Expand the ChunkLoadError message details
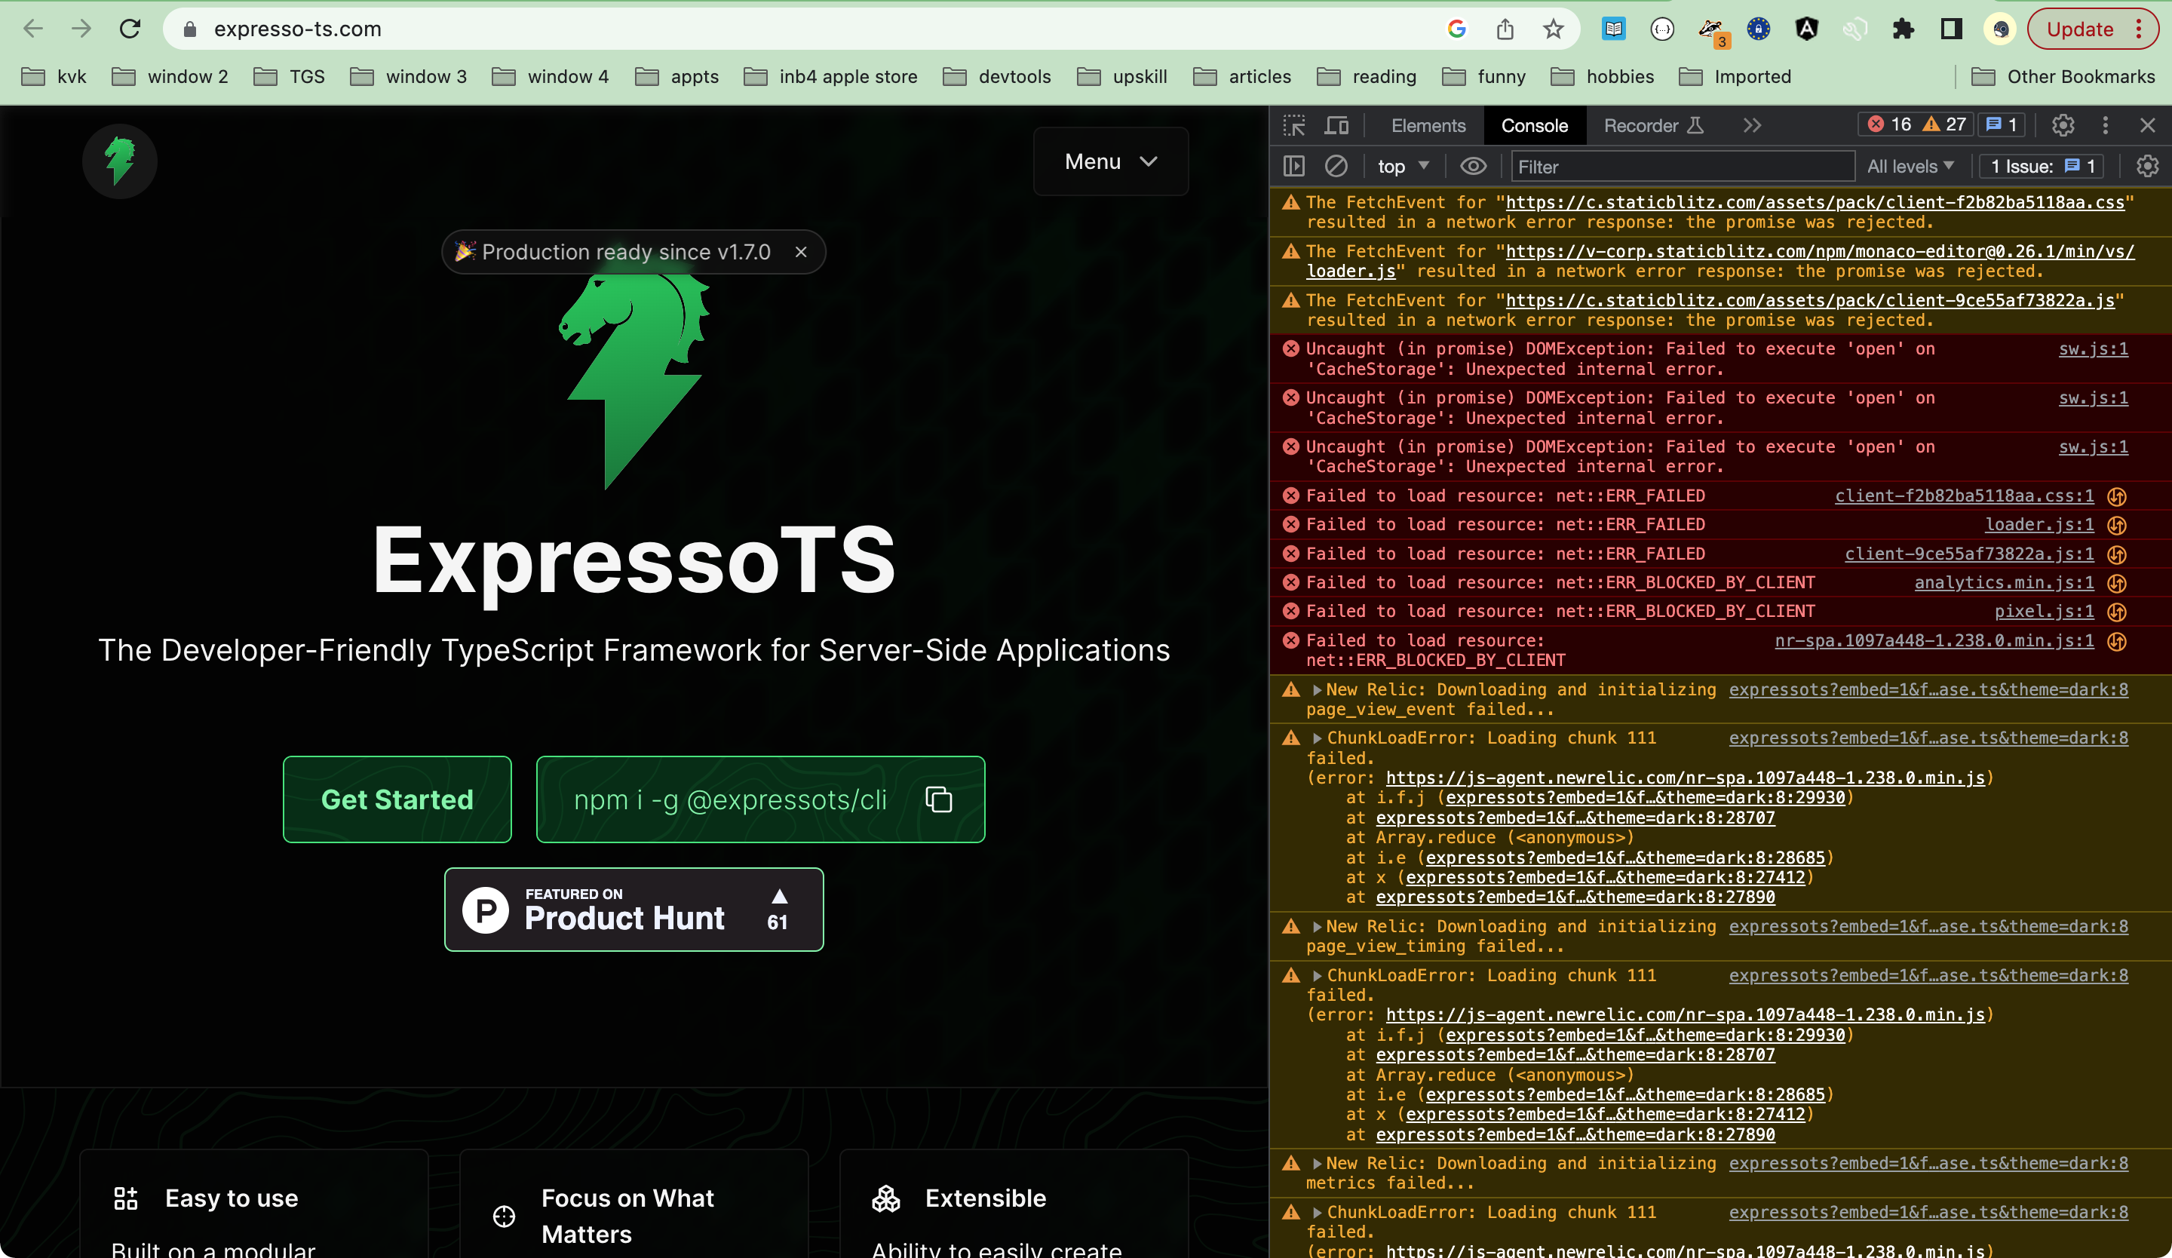Viewport: 2172px width, 1258px height. (1316, 738)
